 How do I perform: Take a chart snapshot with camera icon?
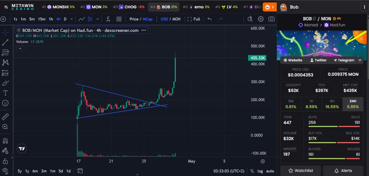[x=271, y=19]
